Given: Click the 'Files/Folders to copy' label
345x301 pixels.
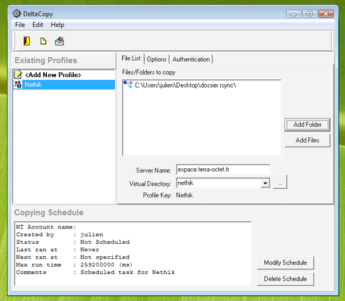Looking at the screenshot, I should (148, 72).
